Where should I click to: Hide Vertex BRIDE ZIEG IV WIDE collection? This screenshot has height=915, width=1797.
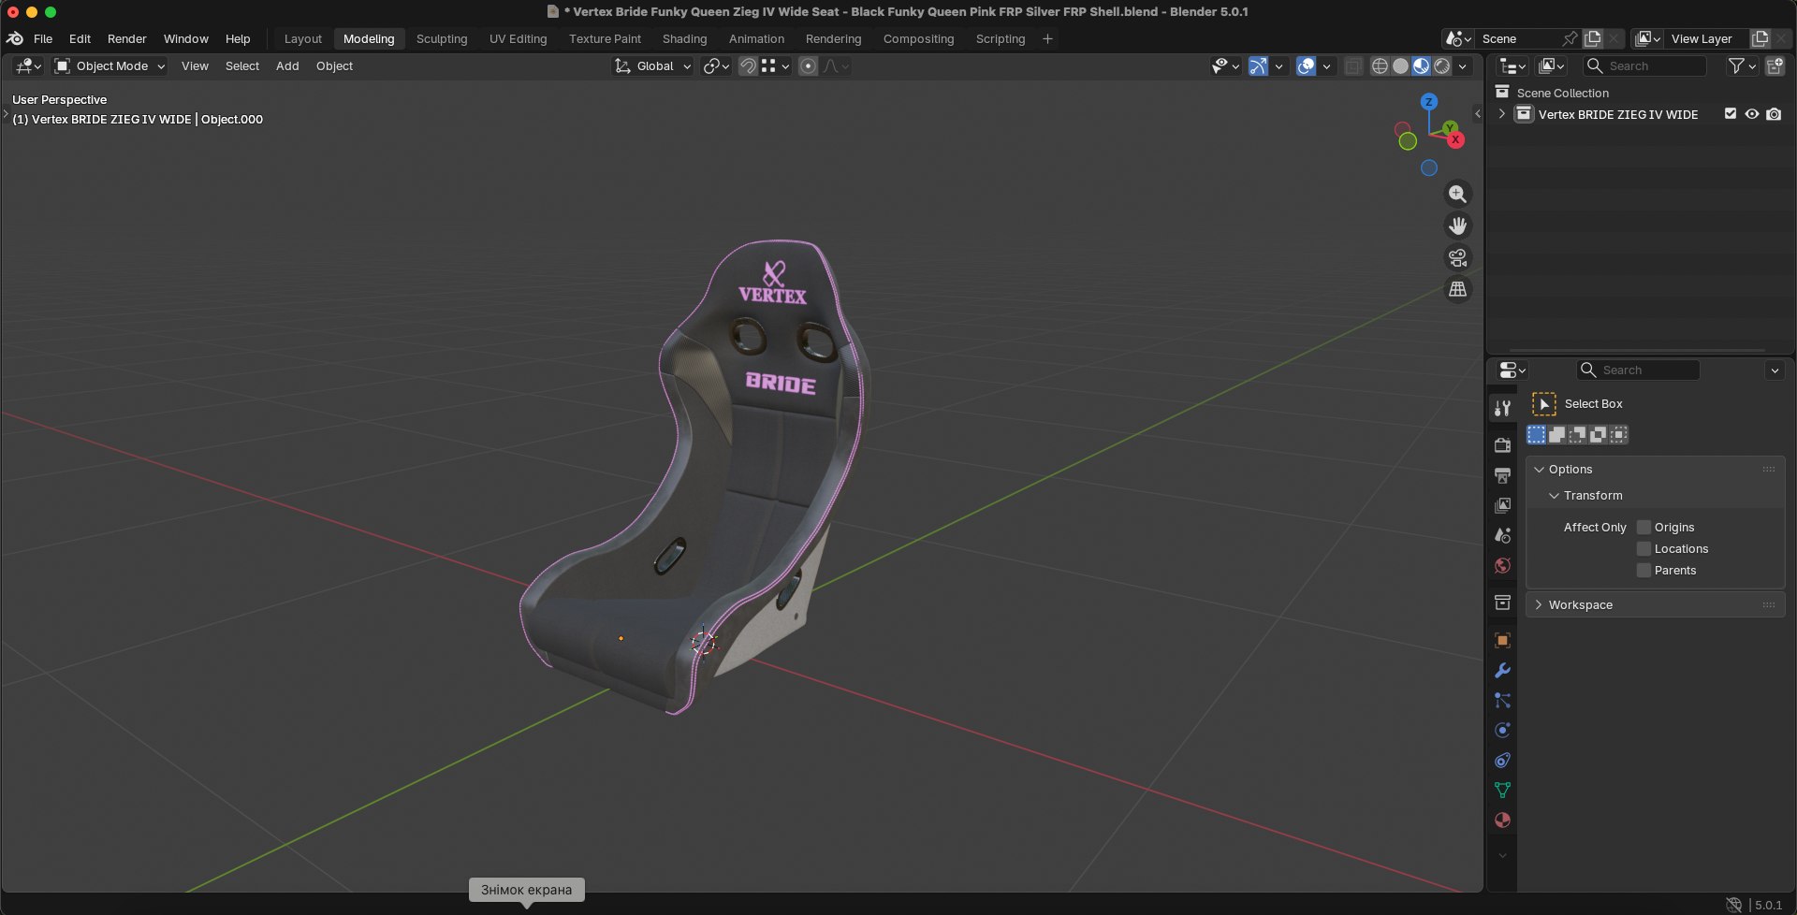click(x=1752, y=114)
